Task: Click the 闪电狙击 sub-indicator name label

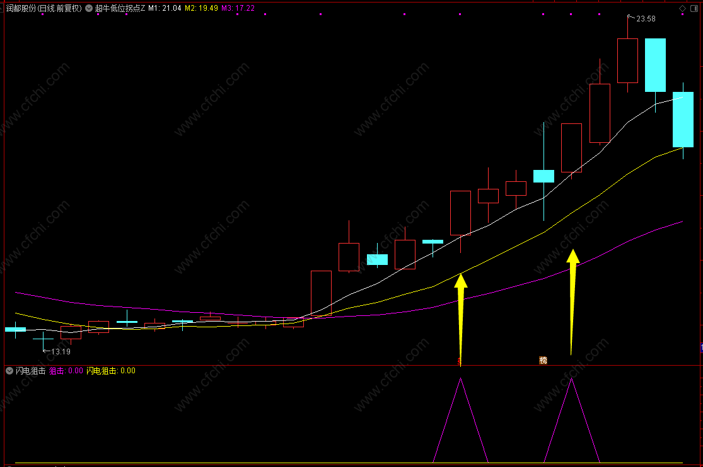Action: pyautogui.click(x=30, y=371)
